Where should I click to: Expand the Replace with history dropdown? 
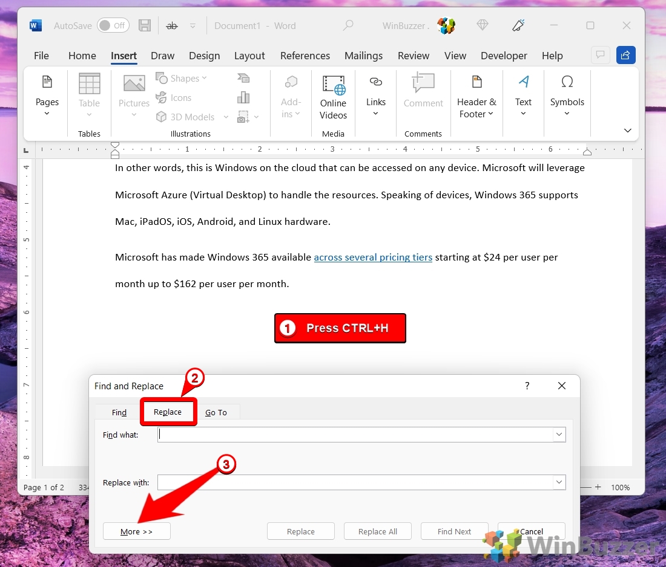click(559, 482)
